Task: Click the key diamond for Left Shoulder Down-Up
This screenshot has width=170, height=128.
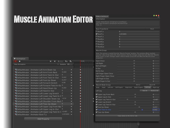Action: click(71, 99)
